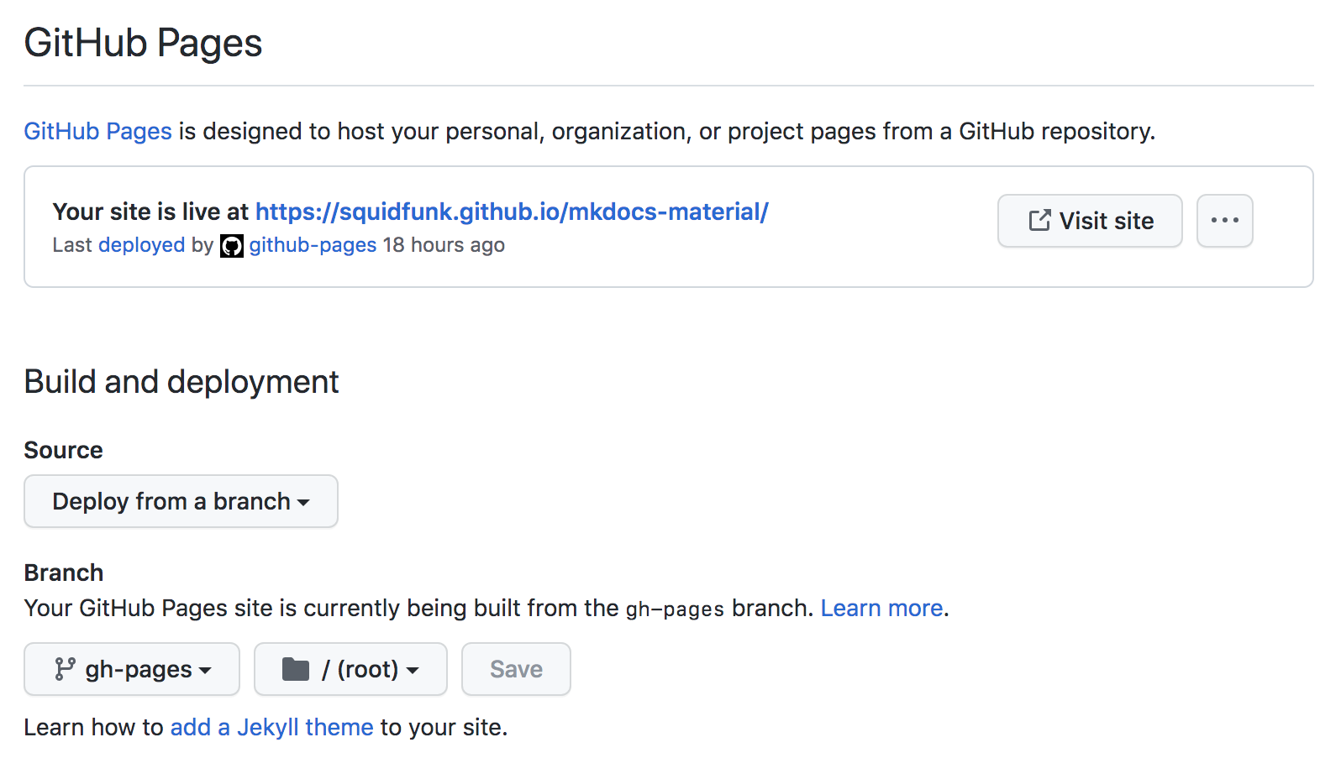Click the GitHub Pages page title
This screenshot has width=1341, height=779.
[143, 43]
